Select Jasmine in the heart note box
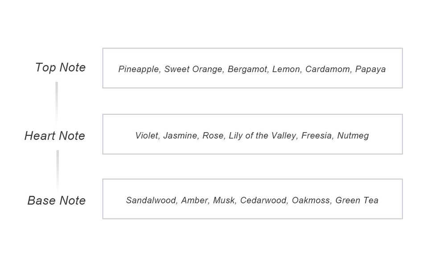The width and height of the screenshot is (428, 267). 180,136
